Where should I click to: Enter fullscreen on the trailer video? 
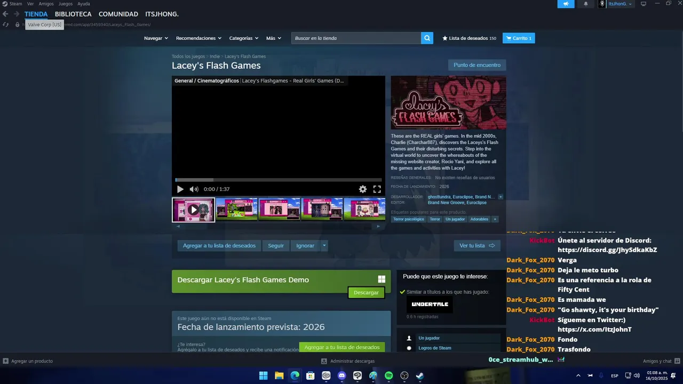[x=377, y=189]
